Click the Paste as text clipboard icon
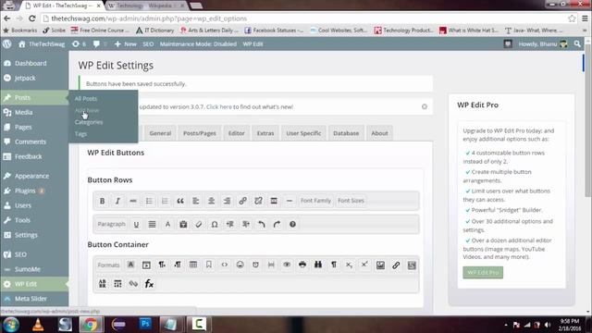This screenshot has width=592, height=333. pos(183,224)
